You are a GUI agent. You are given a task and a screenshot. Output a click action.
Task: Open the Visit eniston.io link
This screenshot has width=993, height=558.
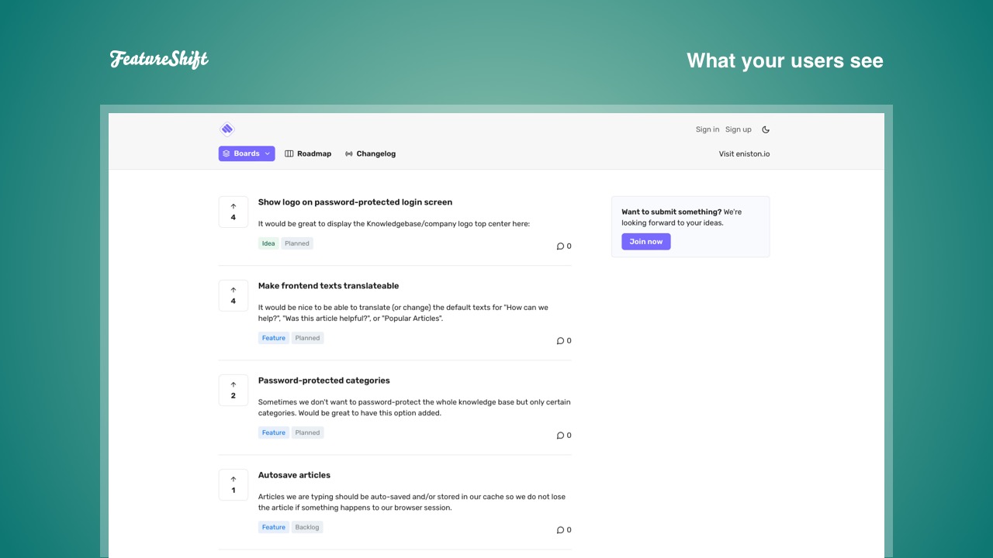(744, 153)
